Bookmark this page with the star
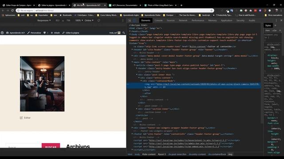This screenshot has width=284, height=159. (211, 11)
